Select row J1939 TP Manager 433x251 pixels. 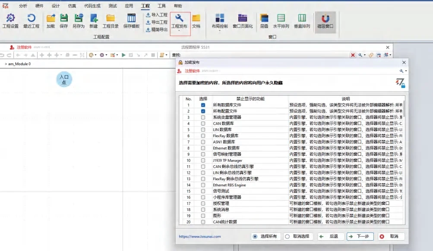293,160
